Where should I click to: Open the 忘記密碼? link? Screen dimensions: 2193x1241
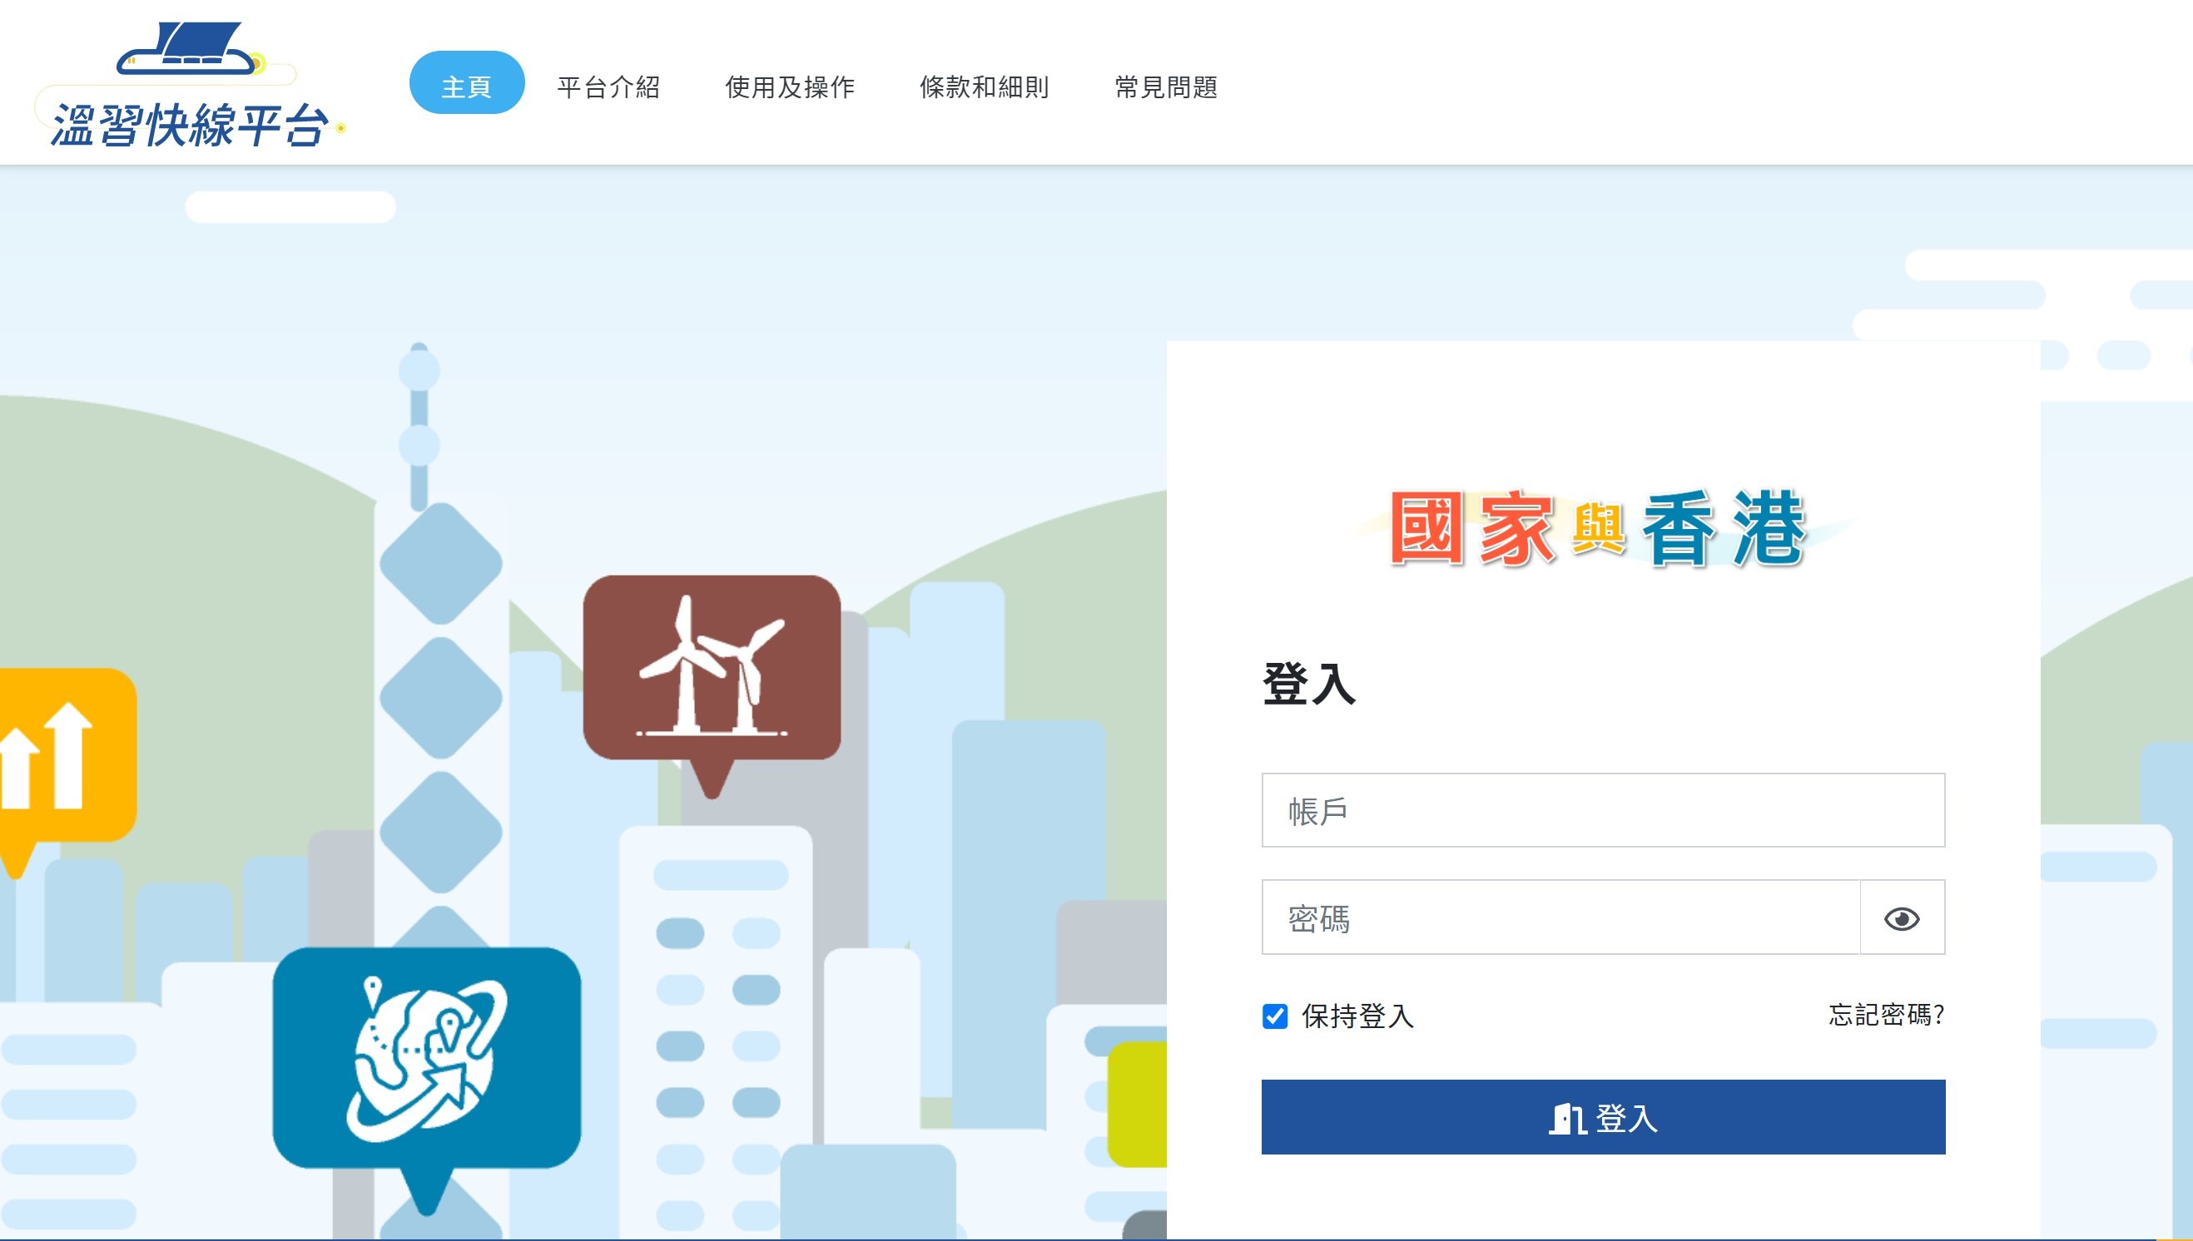1886,1014
